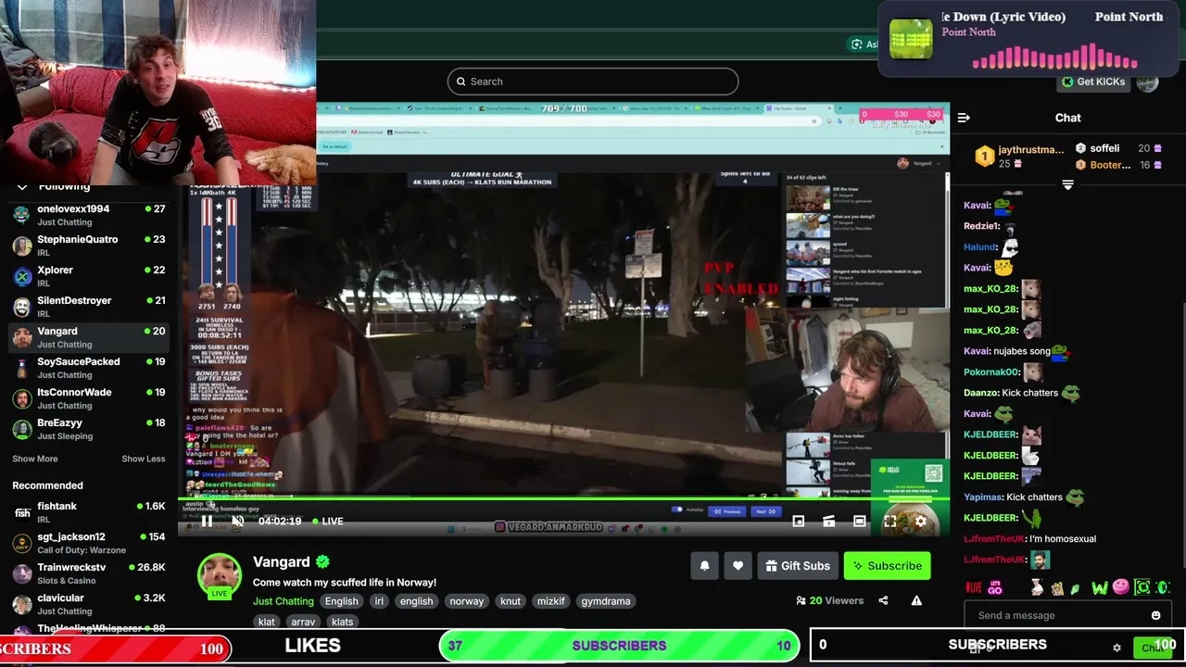Open chat settings gear icon

[1117, 648]
